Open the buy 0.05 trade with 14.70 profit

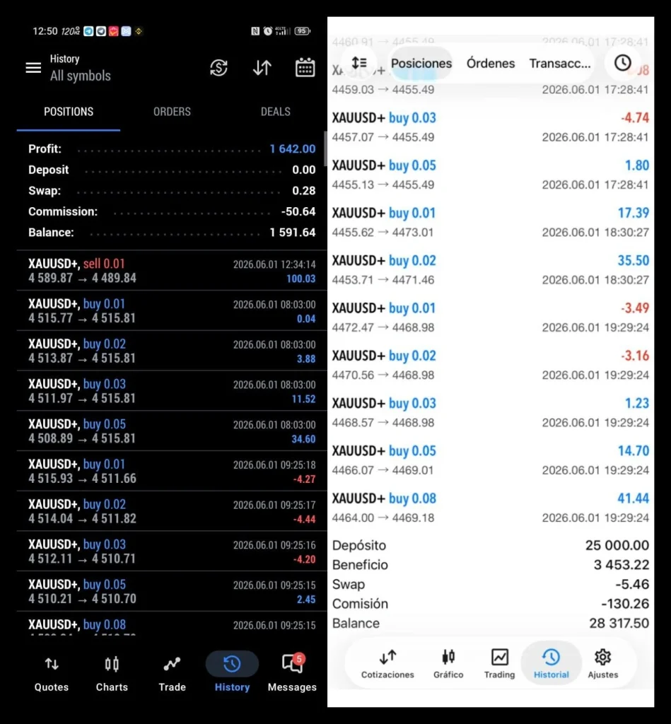(x=491, y=460)
